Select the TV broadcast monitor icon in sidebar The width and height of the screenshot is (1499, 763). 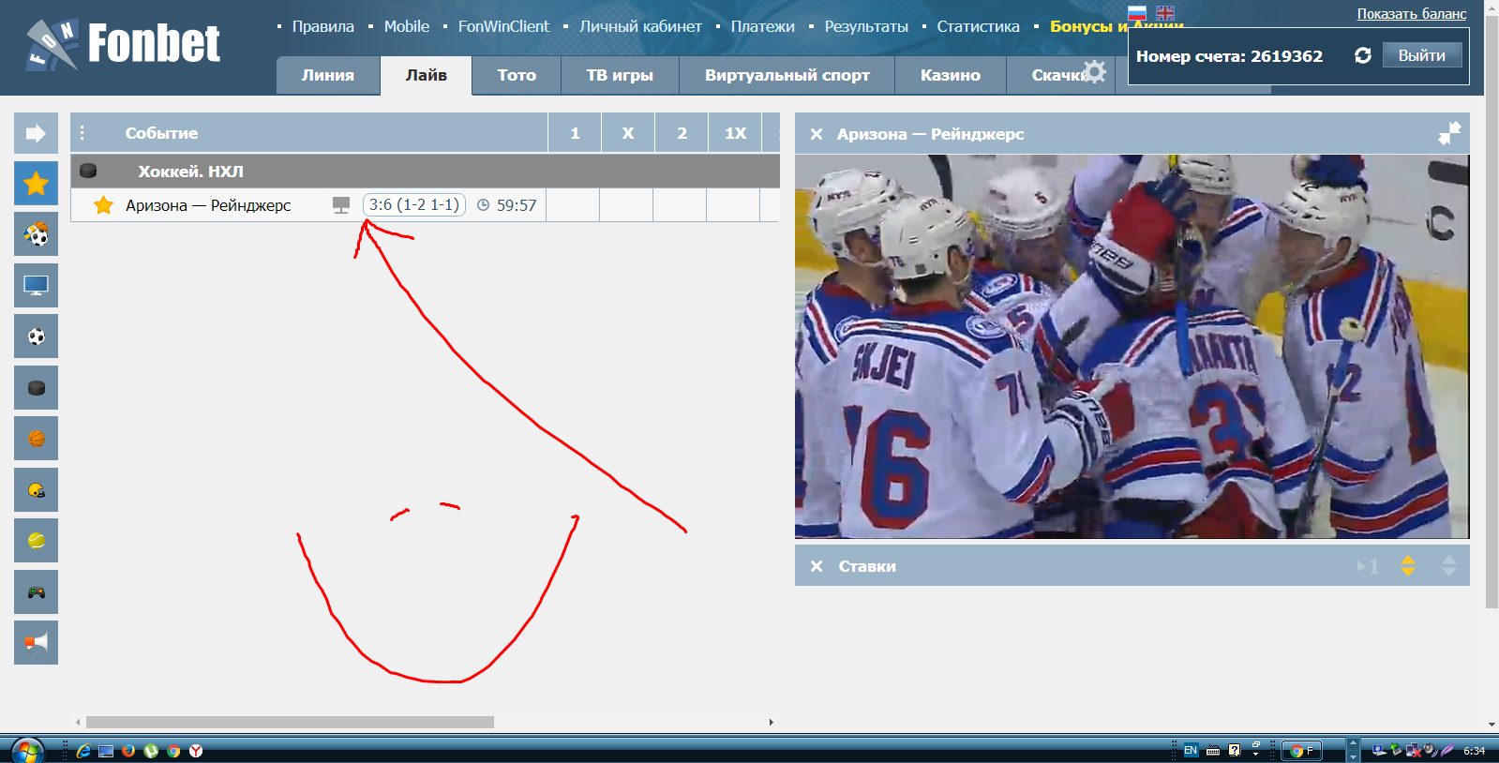click(x=36, y=285)
